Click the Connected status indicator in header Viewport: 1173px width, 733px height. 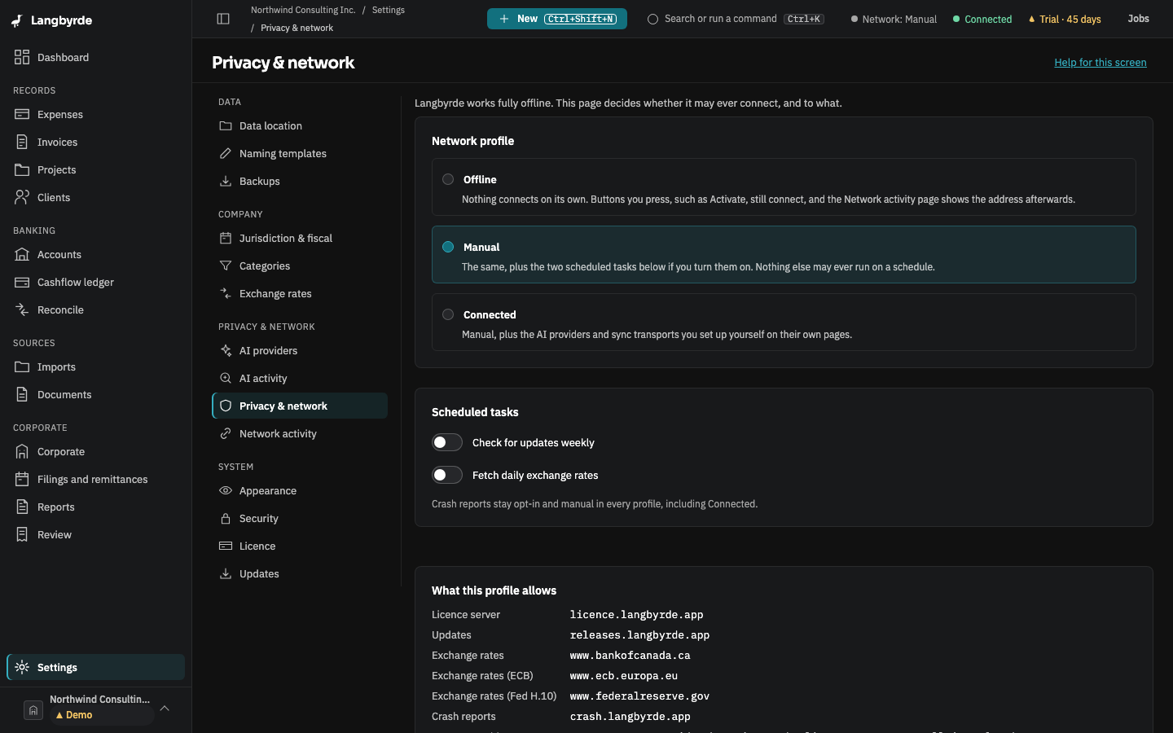coord(982,19)
